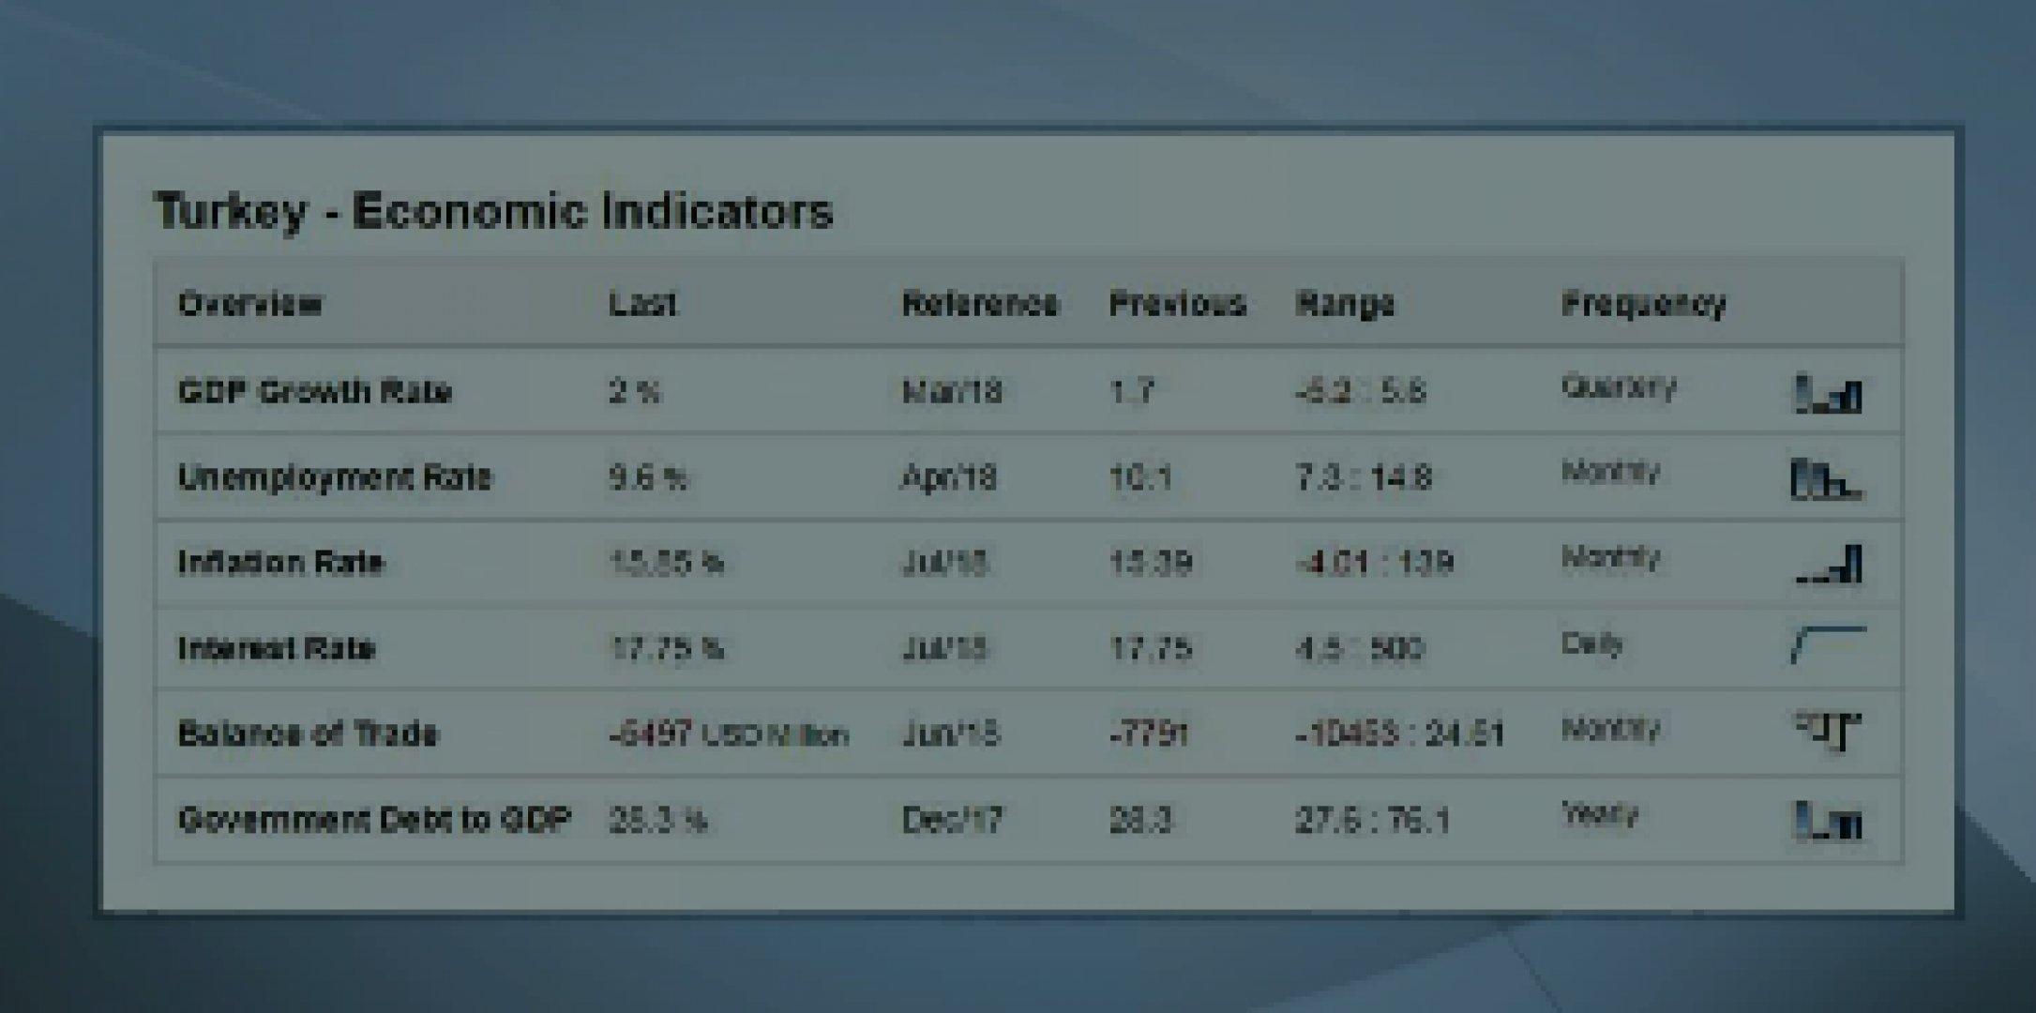
Task: Click the Frequency column header
Action: (x=1643, y=304)
